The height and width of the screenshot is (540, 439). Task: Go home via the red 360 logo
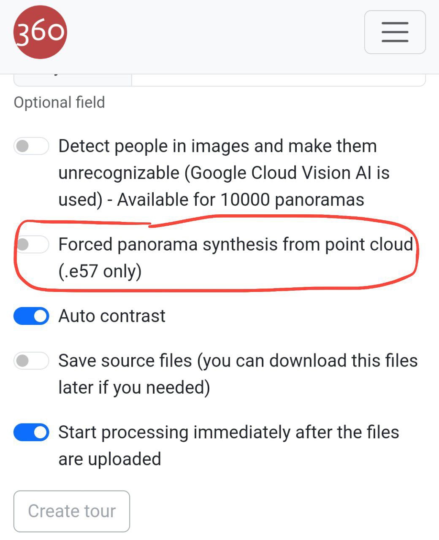point(40,32)
